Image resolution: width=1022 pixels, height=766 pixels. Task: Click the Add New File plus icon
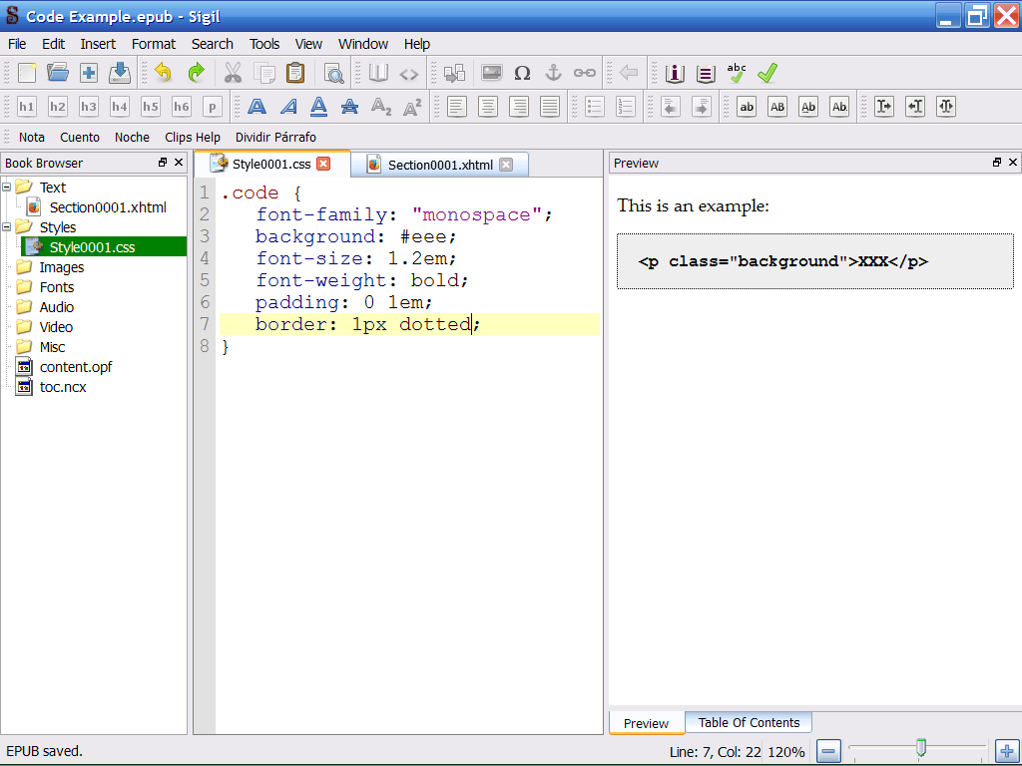(x=89, y=73)
